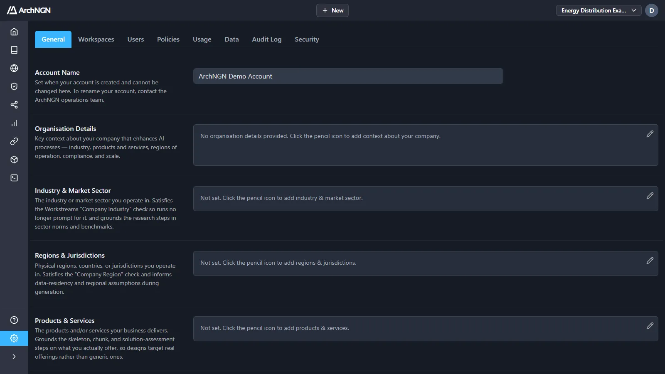
Task: Click the 'Organisation Details' heading
Action: click(x=66, y=128)
